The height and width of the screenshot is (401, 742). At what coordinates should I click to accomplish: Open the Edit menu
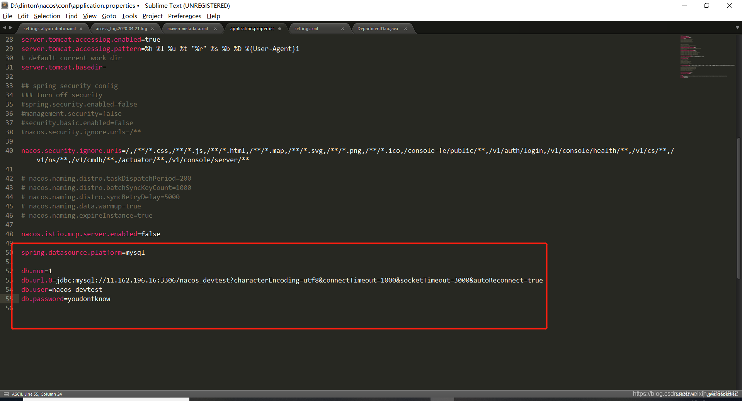click(x=23, y=16)
